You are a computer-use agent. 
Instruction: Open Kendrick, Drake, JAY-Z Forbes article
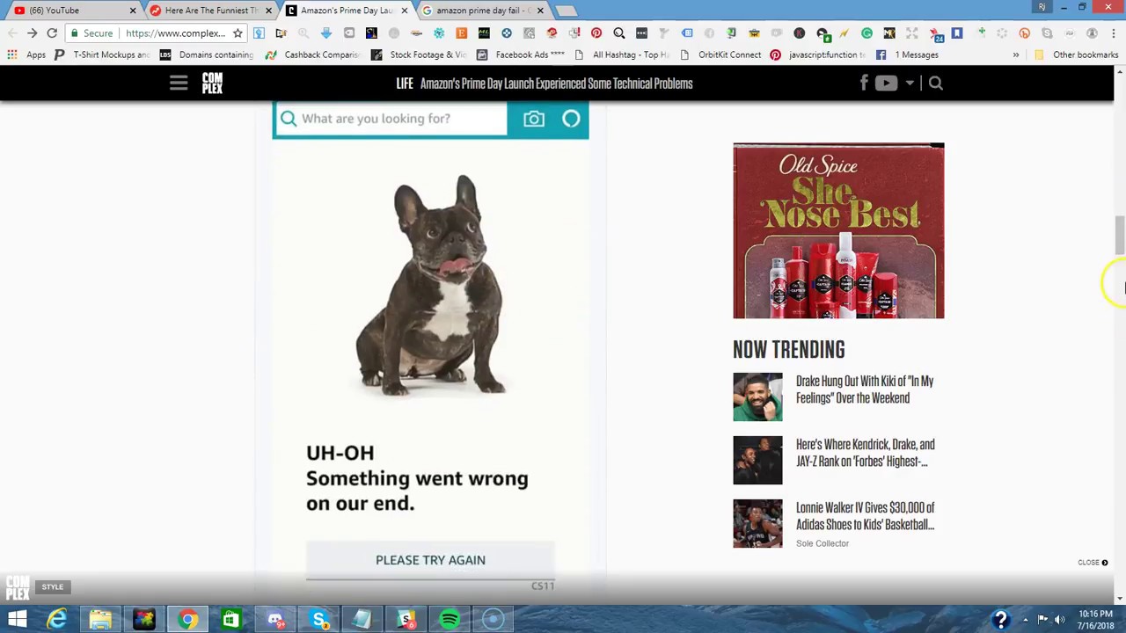(x=866, y=453)
